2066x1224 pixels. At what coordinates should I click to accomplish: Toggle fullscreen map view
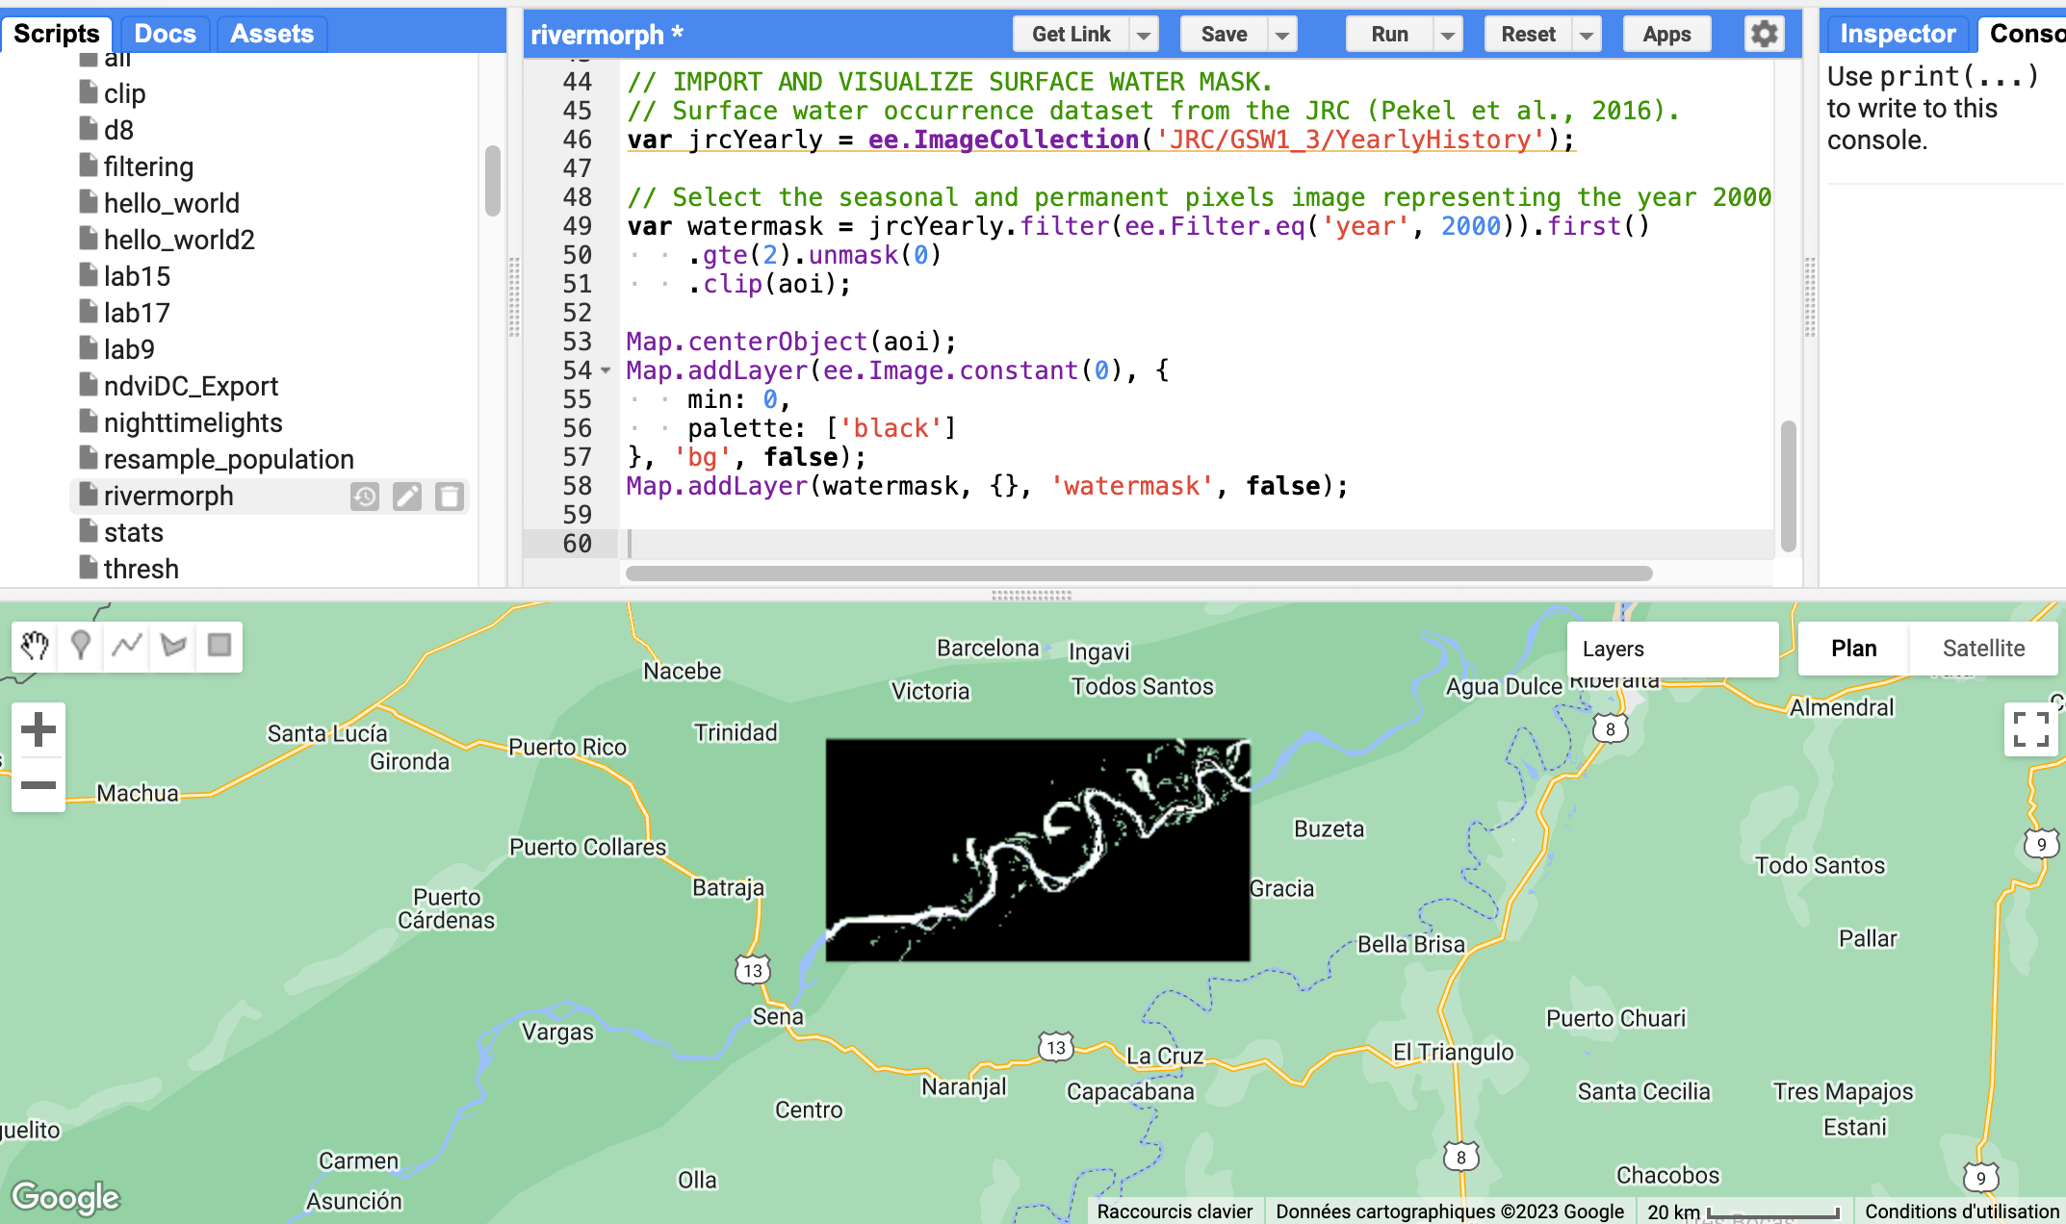2030,729
